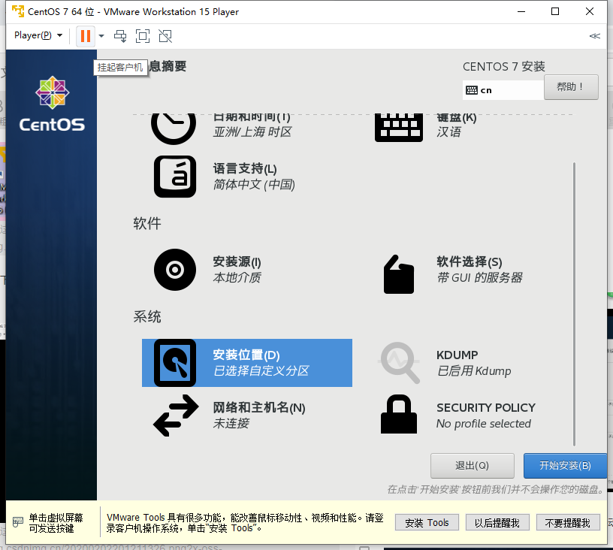
Task: Click the orange suspend guest pause icon
Action: tap(85, 36)
